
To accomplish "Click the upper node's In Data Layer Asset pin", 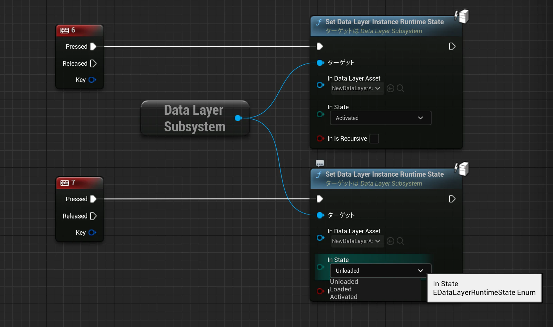I will pos(321,85).
